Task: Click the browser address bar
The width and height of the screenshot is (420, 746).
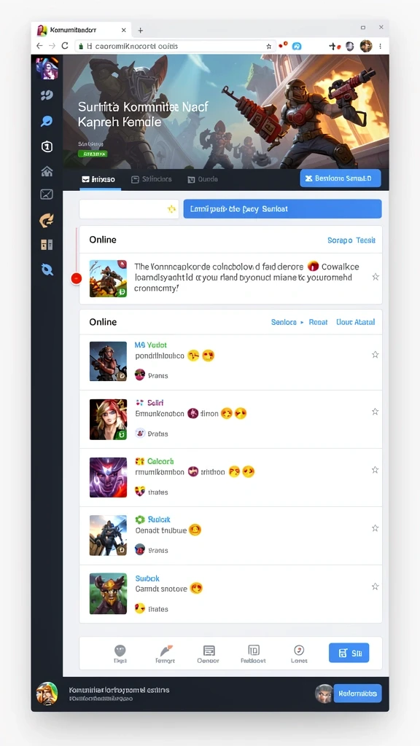Action: click(x=175, y=46)
